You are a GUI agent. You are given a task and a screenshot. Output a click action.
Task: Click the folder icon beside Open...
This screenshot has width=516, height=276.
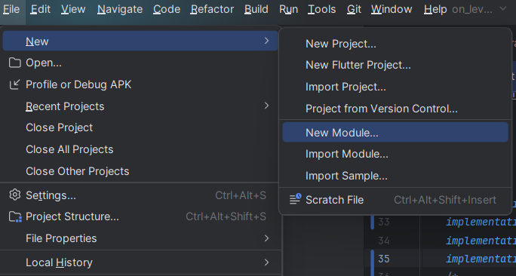[15, 63]
